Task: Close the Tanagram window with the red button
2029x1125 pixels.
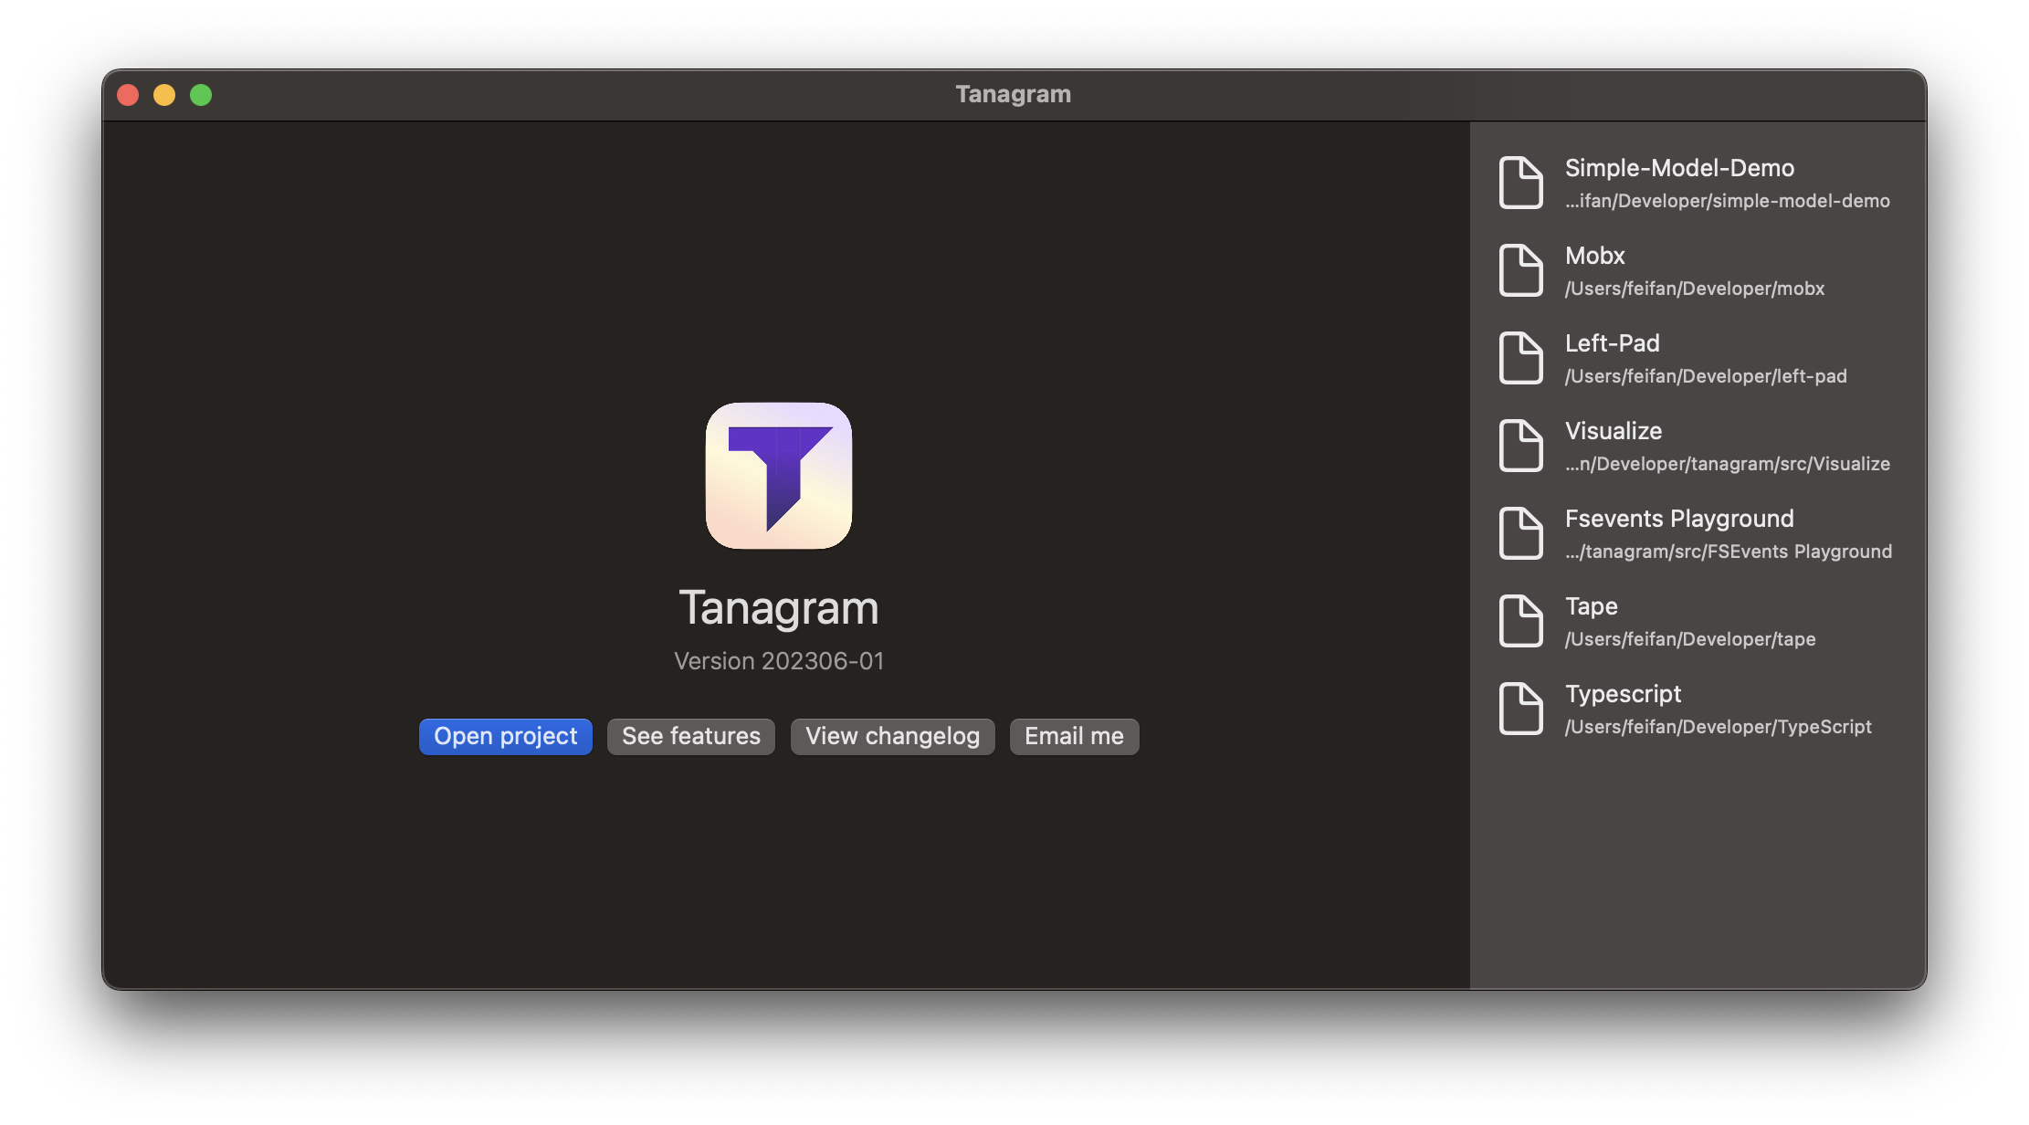Action: [128, 95]
